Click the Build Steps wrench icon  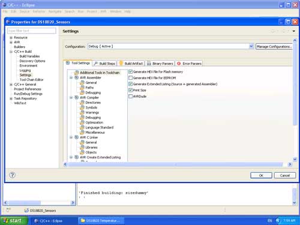(x=95, y=64)
